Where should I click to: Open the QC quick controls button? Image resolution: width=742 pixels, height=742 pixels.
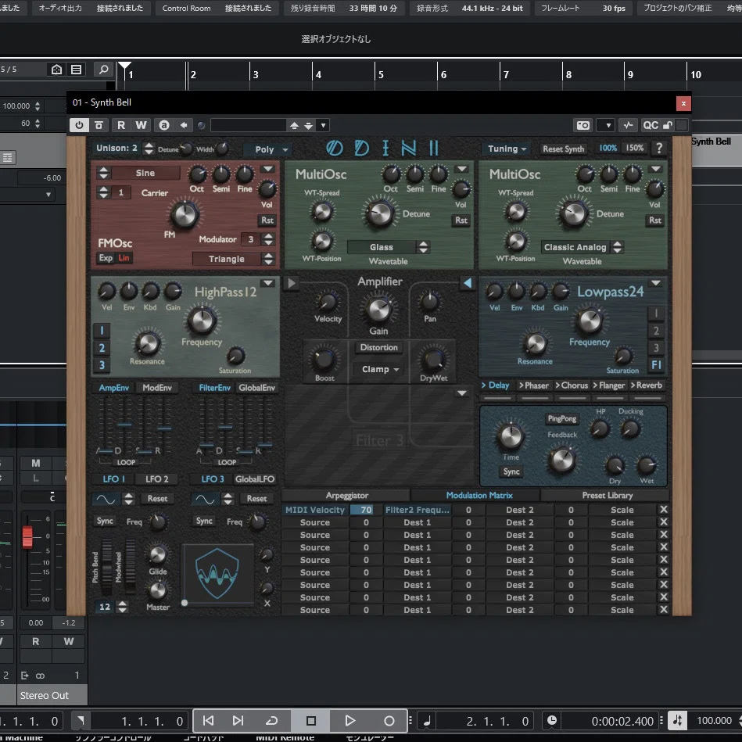click(651, 125)
